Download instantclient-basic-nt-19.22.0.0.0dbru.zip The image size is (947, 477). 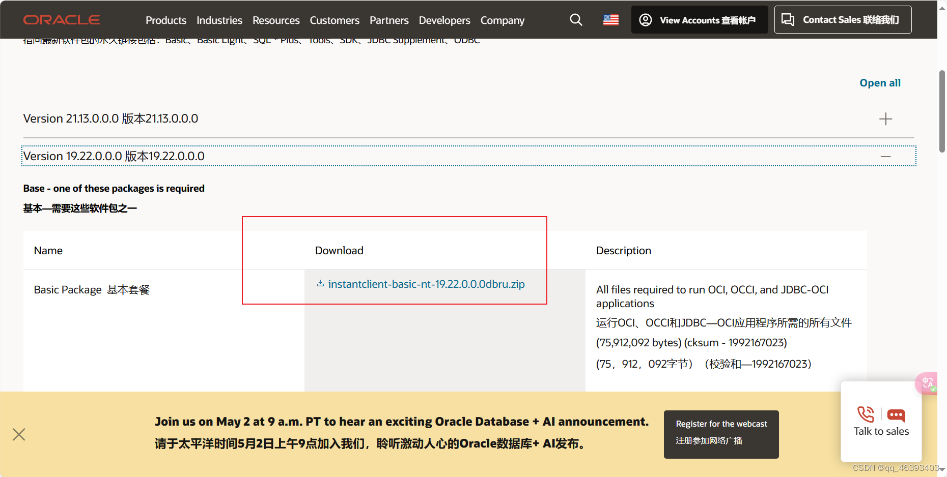pos(426,284)
